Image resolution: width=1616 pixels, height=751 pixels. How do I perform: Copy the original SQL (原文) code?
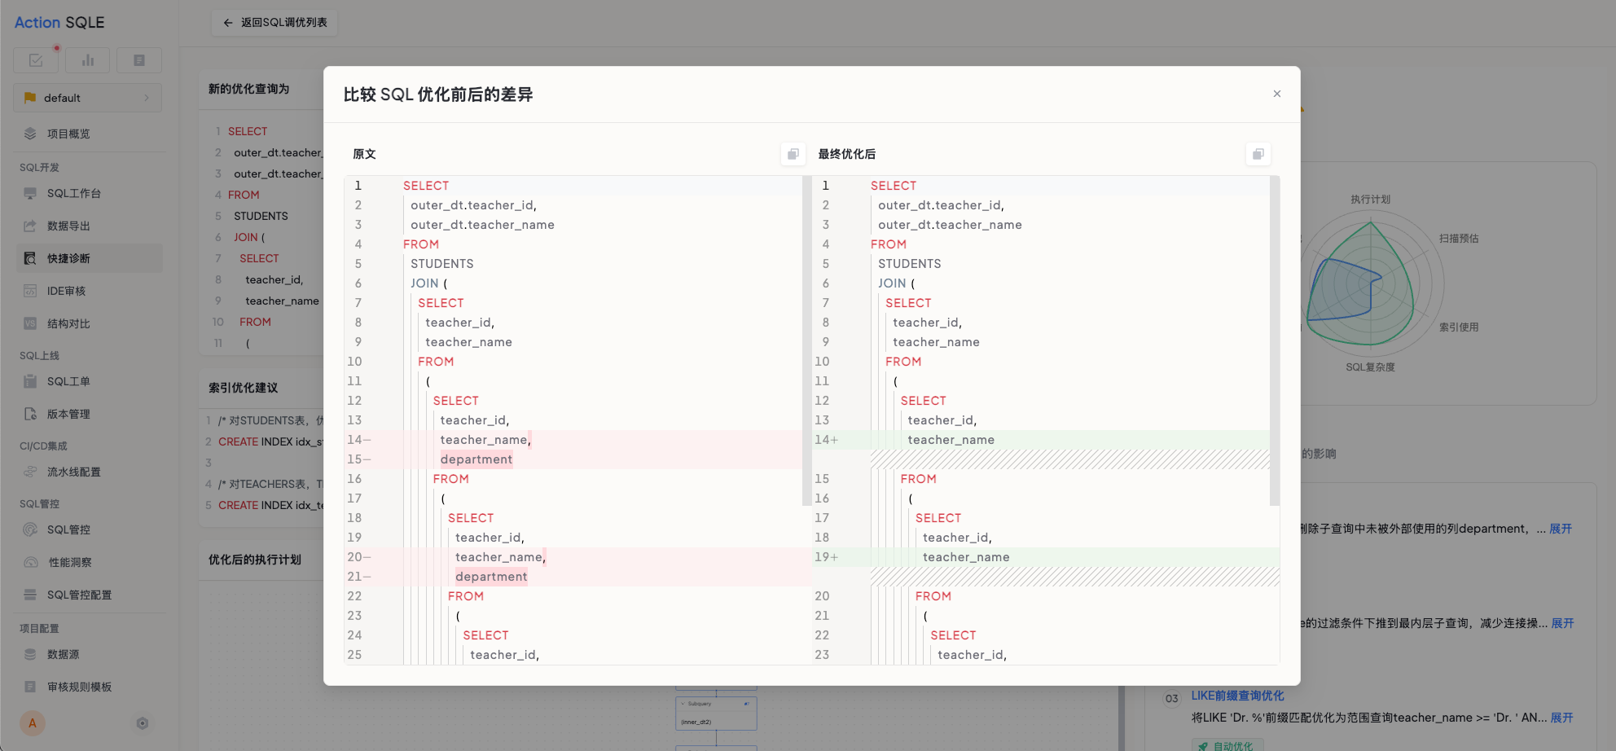coord(793,154)
